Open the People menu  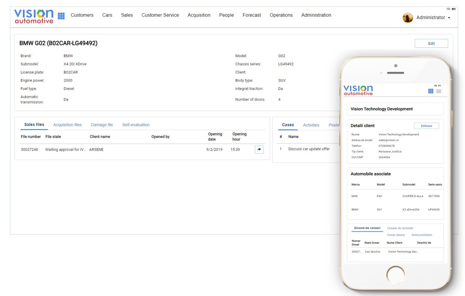[x=227, y=15]
